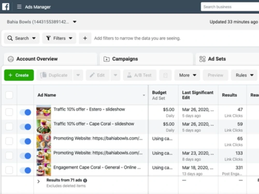Click the Ad Name column sort arrow
Image resolution: width=259 pixels, height=194 pixels.
pyautogui.click(x=144, y=95)
